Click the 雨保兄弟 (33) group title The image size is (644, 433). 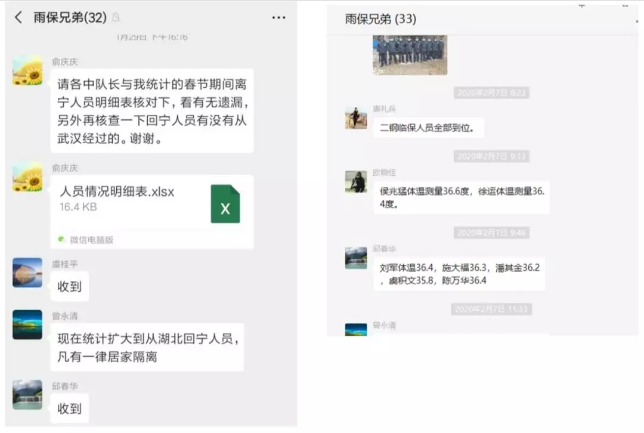380,19
